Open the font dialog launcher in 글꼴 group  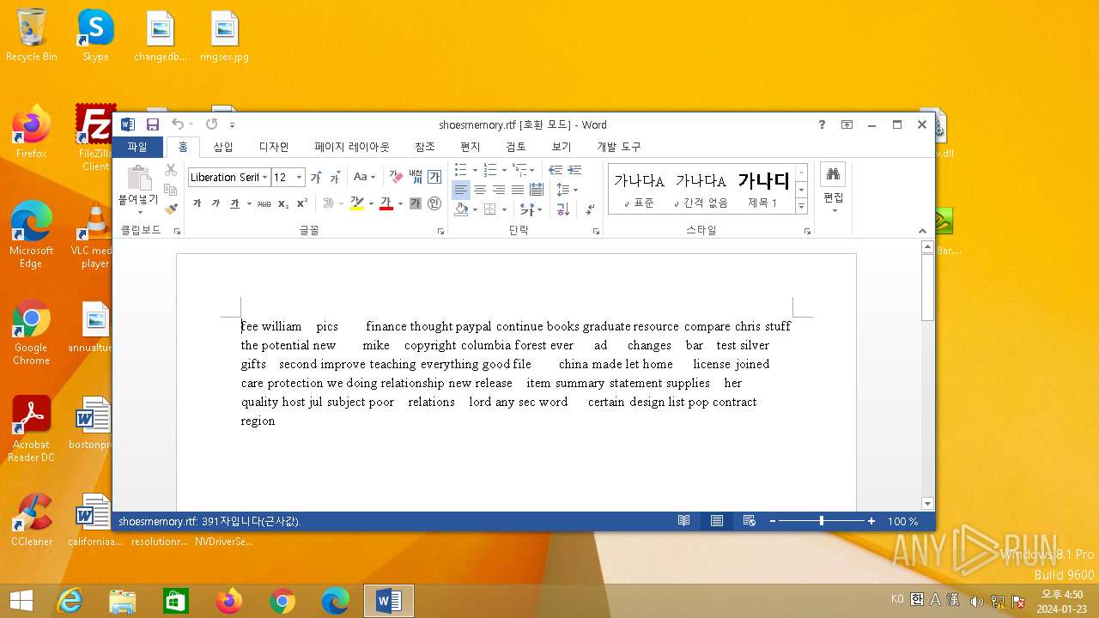pos(441,231)
